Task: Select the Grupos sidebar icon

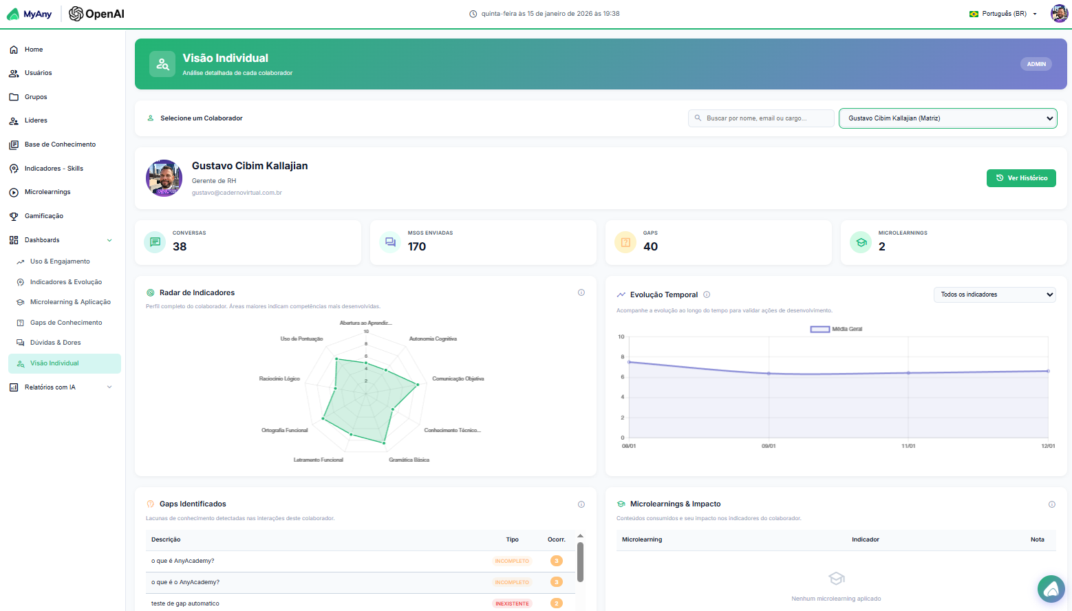Action: click(13, 96)
